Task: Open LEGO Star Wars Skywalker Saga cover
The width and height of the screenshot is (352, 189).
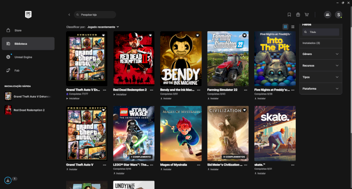Action: click(134, 133)
